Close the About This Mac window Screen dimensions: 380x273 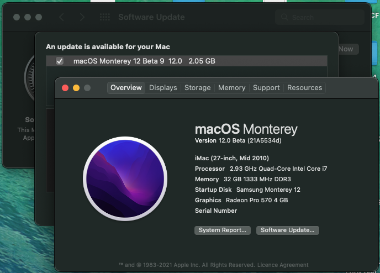click(65, 88)
